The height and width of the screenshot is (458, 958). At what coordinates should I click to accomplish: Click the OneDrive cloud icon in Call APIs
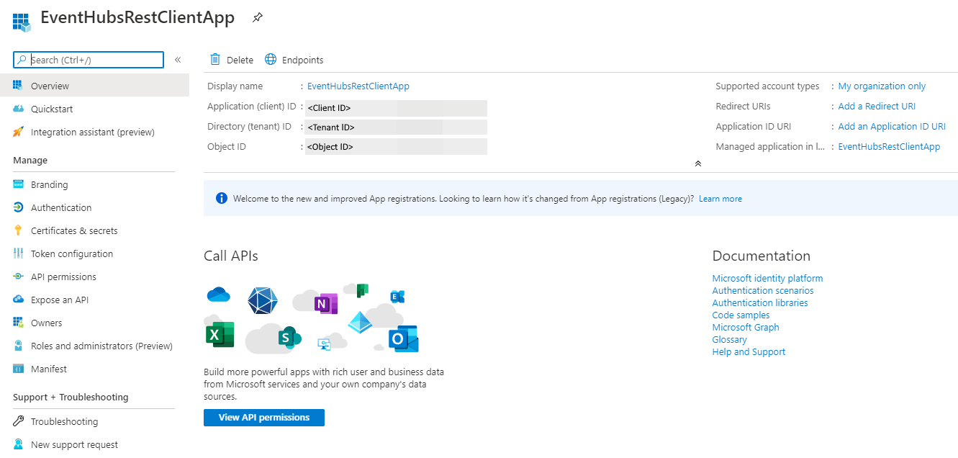[218, 294]
